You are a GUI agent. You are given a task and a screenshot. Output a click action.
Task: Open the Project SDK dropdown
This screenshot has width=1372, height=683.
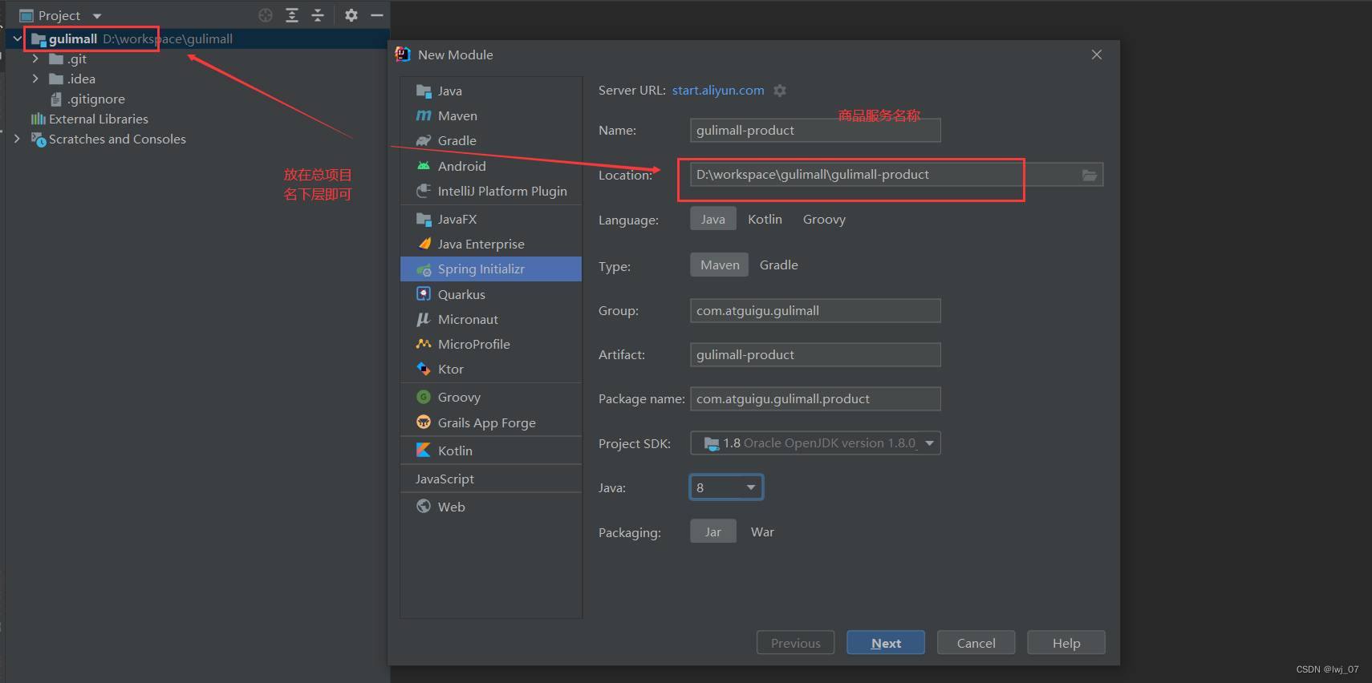[815, 443]
